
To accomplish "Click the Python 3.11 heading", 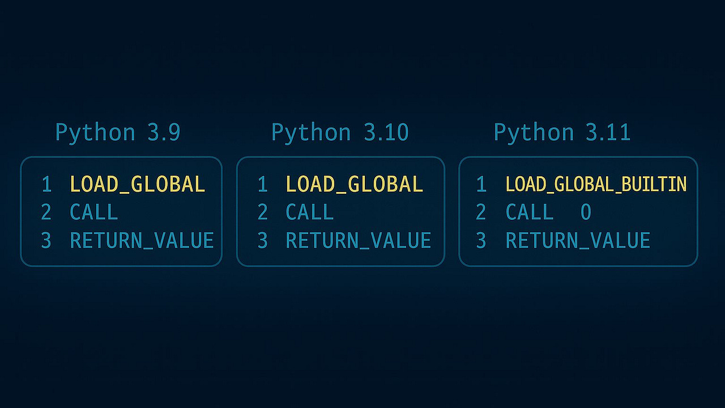I will pos(562,133).
